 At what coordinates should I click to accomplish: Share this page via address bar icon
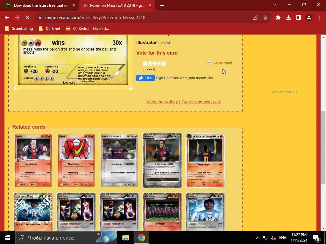pos(255,18)
